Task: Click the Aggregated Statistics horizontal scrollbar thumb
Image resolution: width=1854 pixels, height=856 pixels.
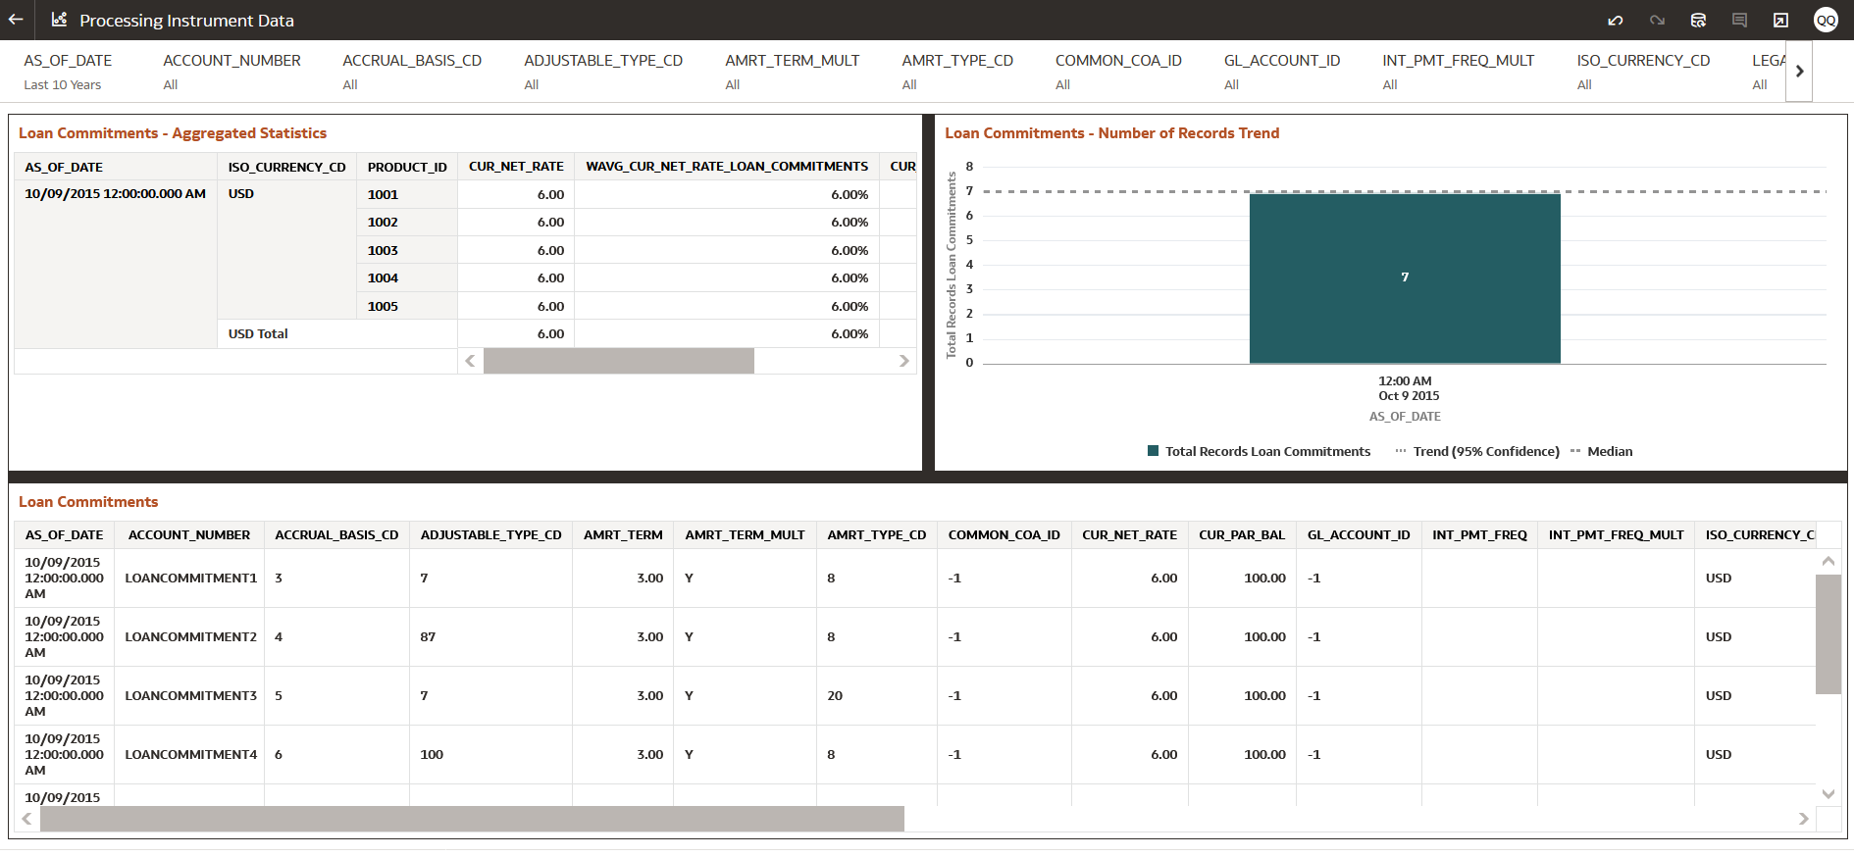Action: [x=619, y=361]
